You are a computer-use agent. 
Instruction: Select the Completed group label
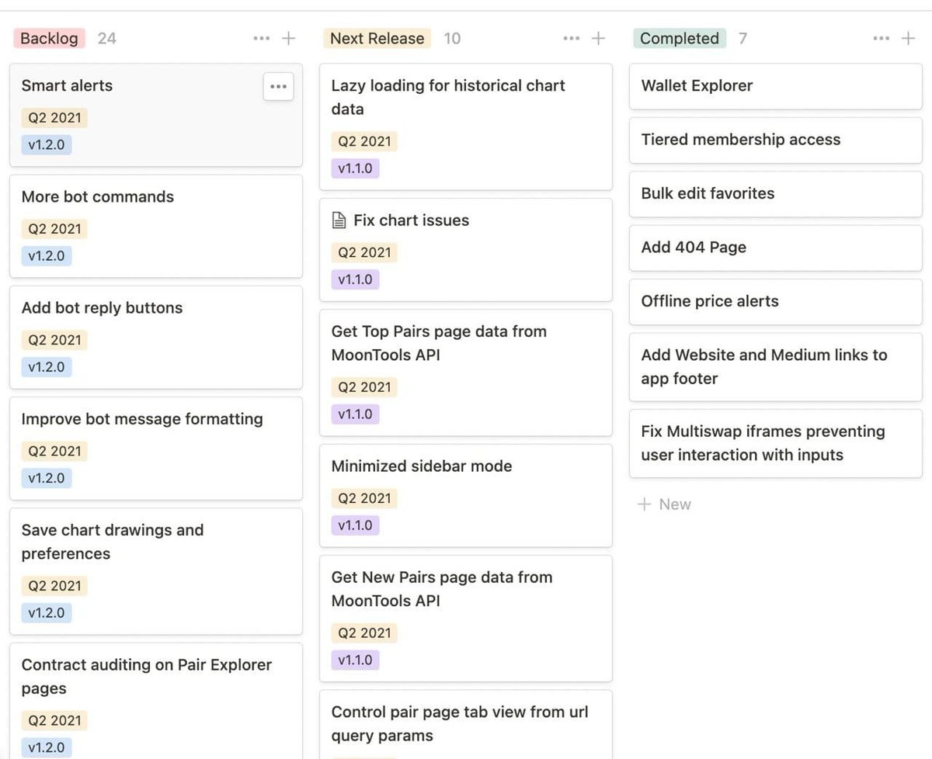coord(680,38)
